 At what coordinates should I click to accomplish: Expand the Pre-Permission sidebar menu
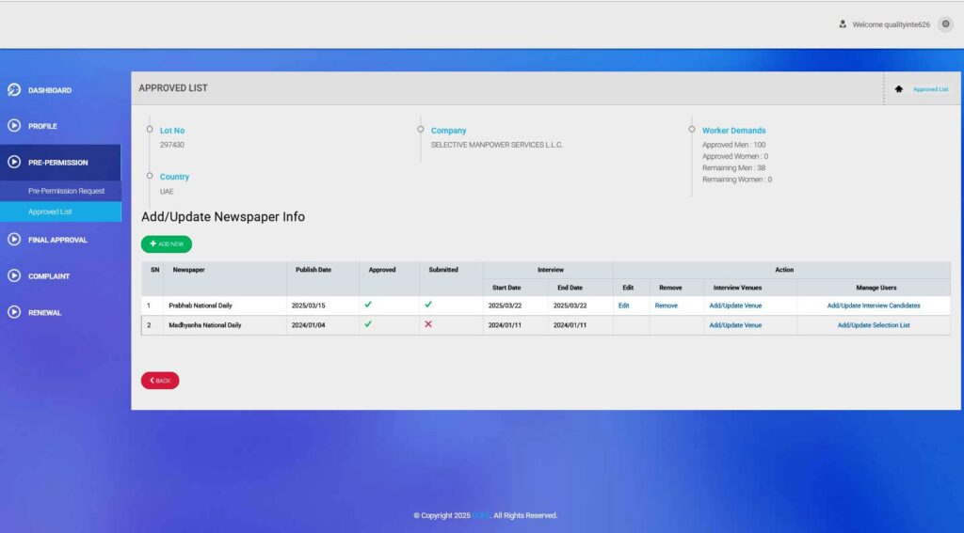tap(58, 163)
